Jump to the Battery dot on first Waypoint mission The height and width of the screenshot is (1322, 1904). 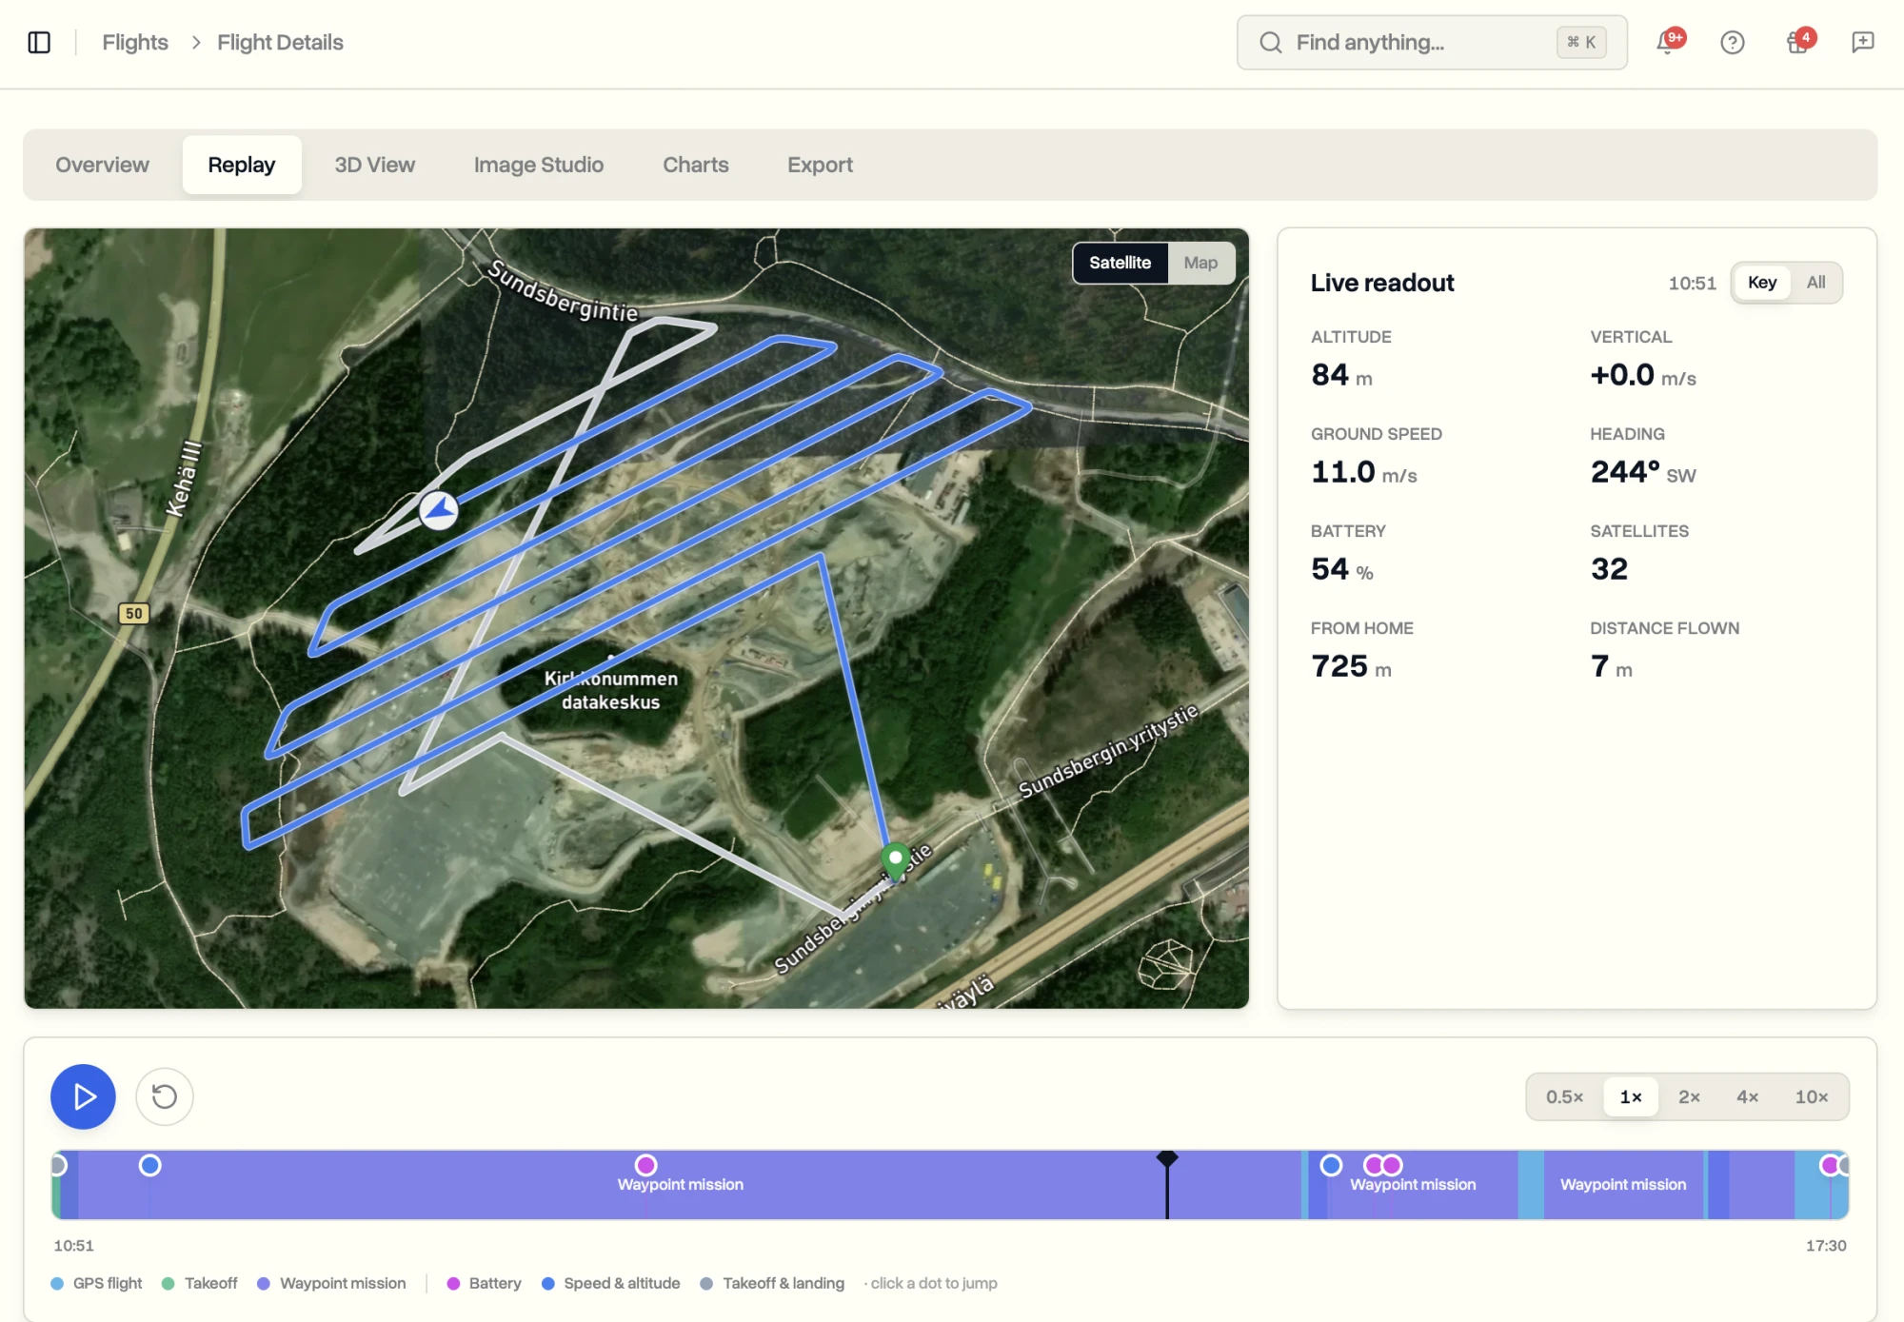[646, 1165]
